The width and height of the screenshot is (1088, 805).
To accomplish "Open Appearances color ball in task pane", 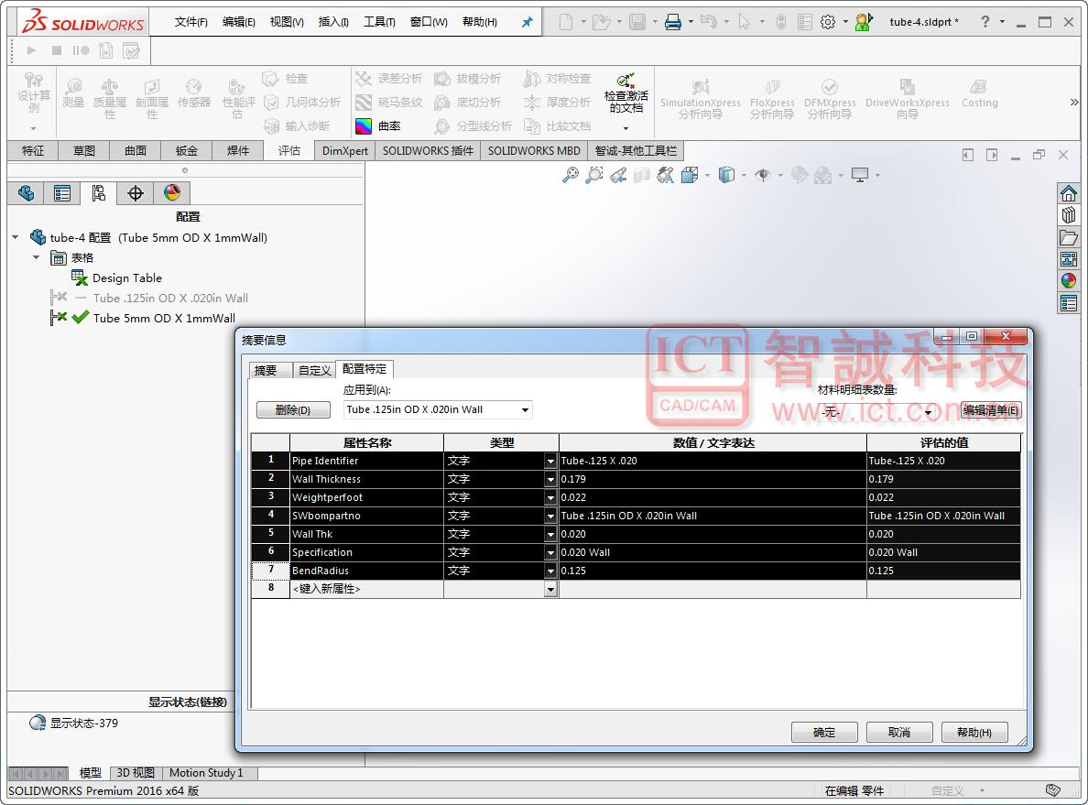I will [x=1069, y=280].
